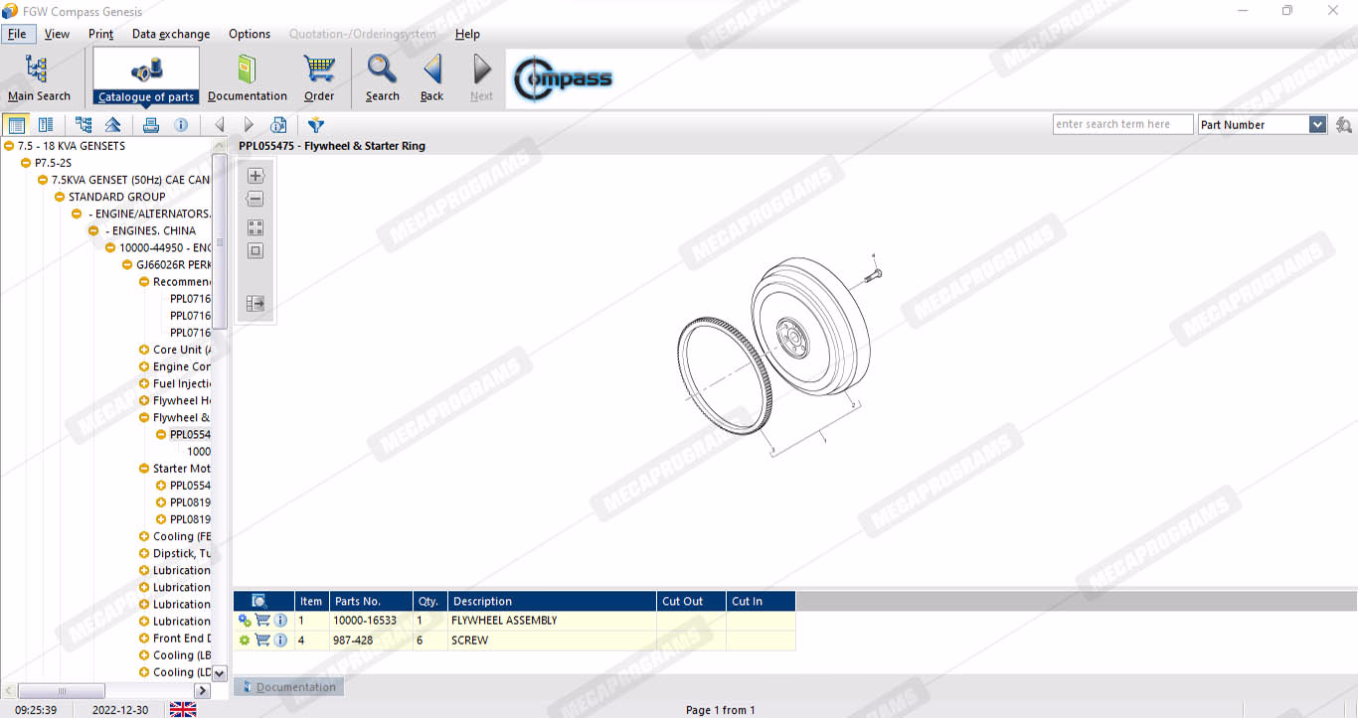Show the tree structure view icon
The width and height of the screenshot is (1358, 718).
(x=84, y=125)
